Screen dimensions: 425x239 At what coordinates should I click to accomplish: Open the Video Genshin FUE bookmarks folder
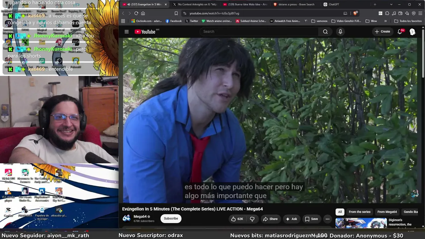point(346,21)
